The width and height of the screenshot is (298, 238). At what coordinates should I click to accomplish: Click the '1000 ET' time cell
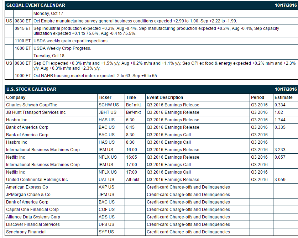click(23, 76)
